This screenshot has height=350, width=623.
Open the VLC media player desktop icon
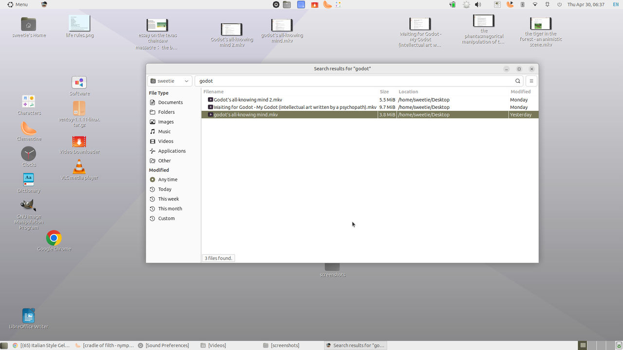79,170
